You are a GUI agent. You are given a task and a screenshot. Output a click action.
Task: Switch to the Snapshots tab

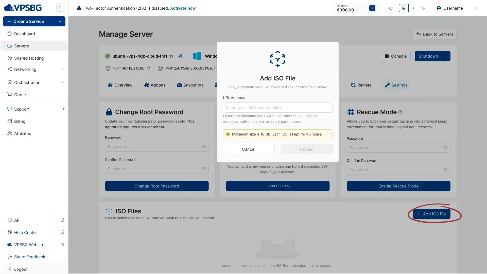(x=190, y=85)
